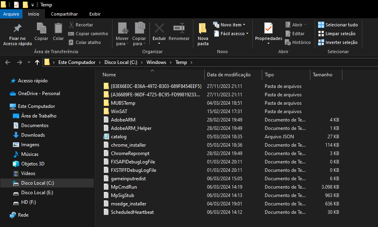Switch to the Compartilhar ribbon tab
The width and height of the screenshot is (378, 227).
point(64,14)
